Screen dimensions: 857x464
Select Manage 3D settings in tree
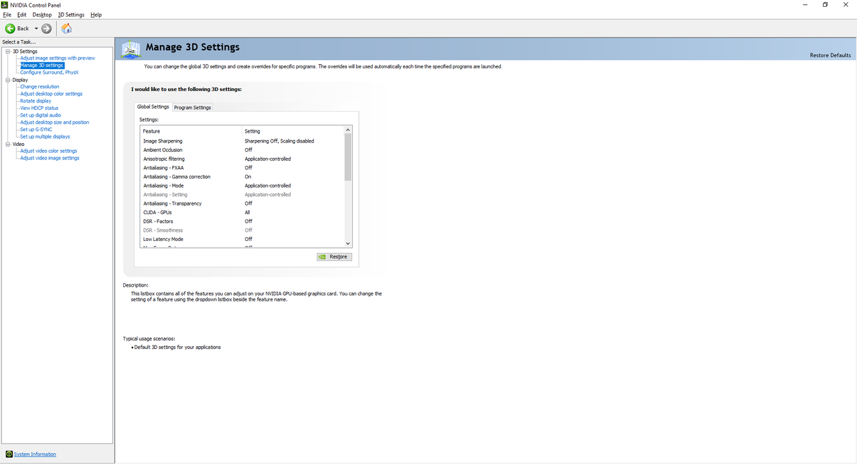pyautogui.click(x=42, y=65)
